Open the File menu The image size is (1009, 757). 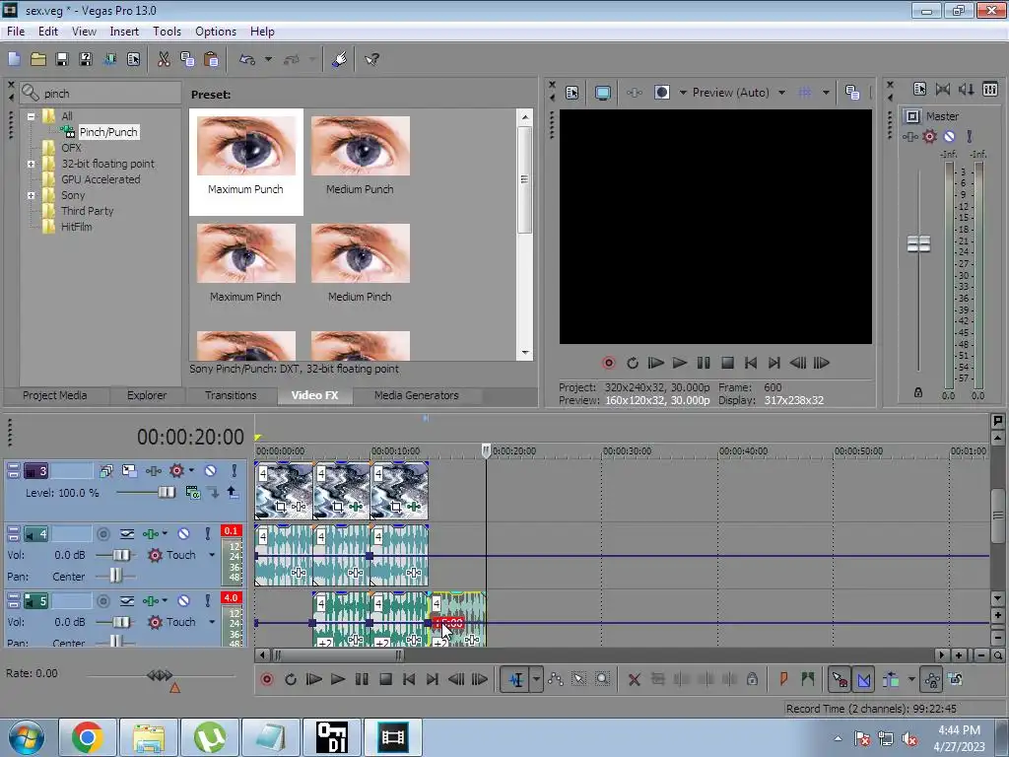16,32
